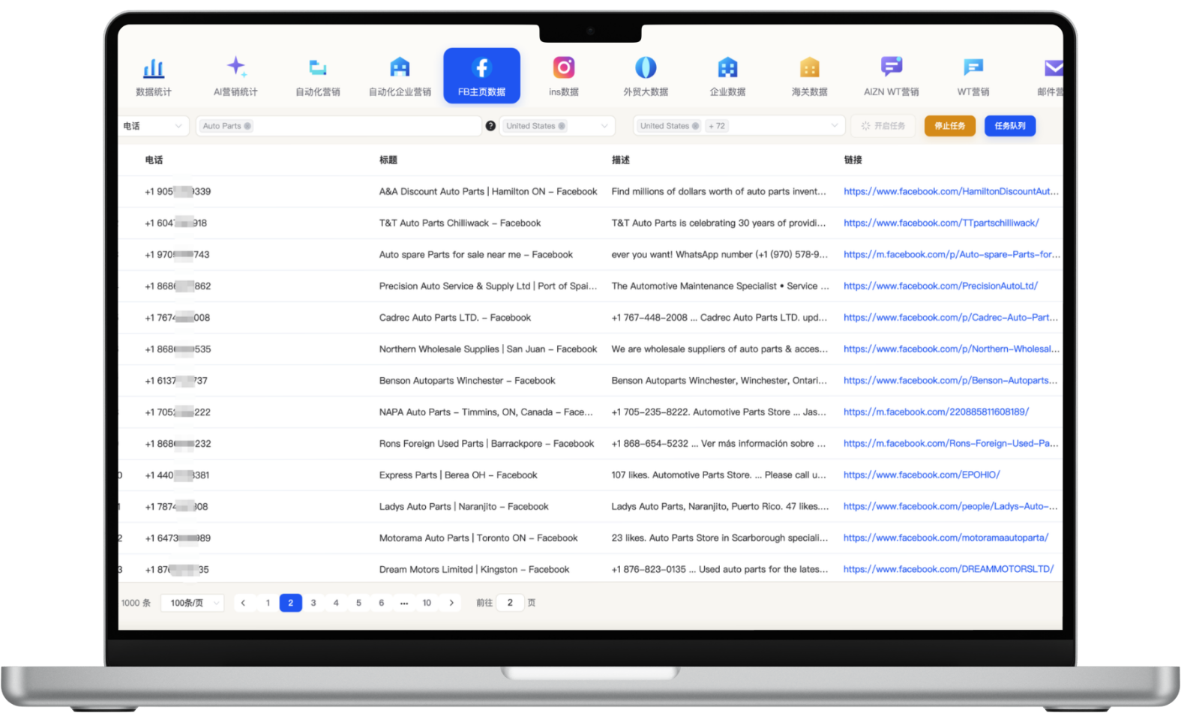Remove the first United States tag

(562, 126)
